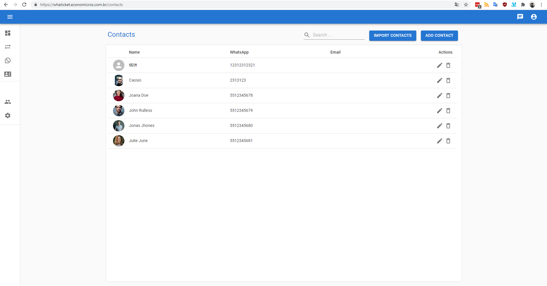Open the Dashboard sidebar icon
Viewport: 547px width, 286px height.
coord(8,33)
